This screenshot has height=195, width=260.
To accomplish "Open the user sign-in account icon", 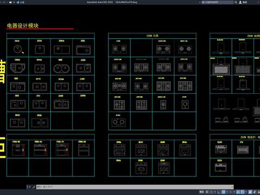I will pyautogui.click(x=240, y=2).
